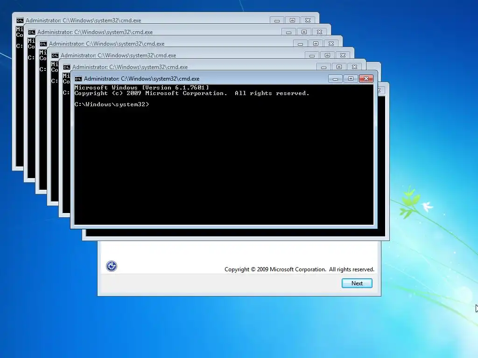Open the cmd icon of the window just behind the frontmost
478x358 pixels.
tap(66, 67)
